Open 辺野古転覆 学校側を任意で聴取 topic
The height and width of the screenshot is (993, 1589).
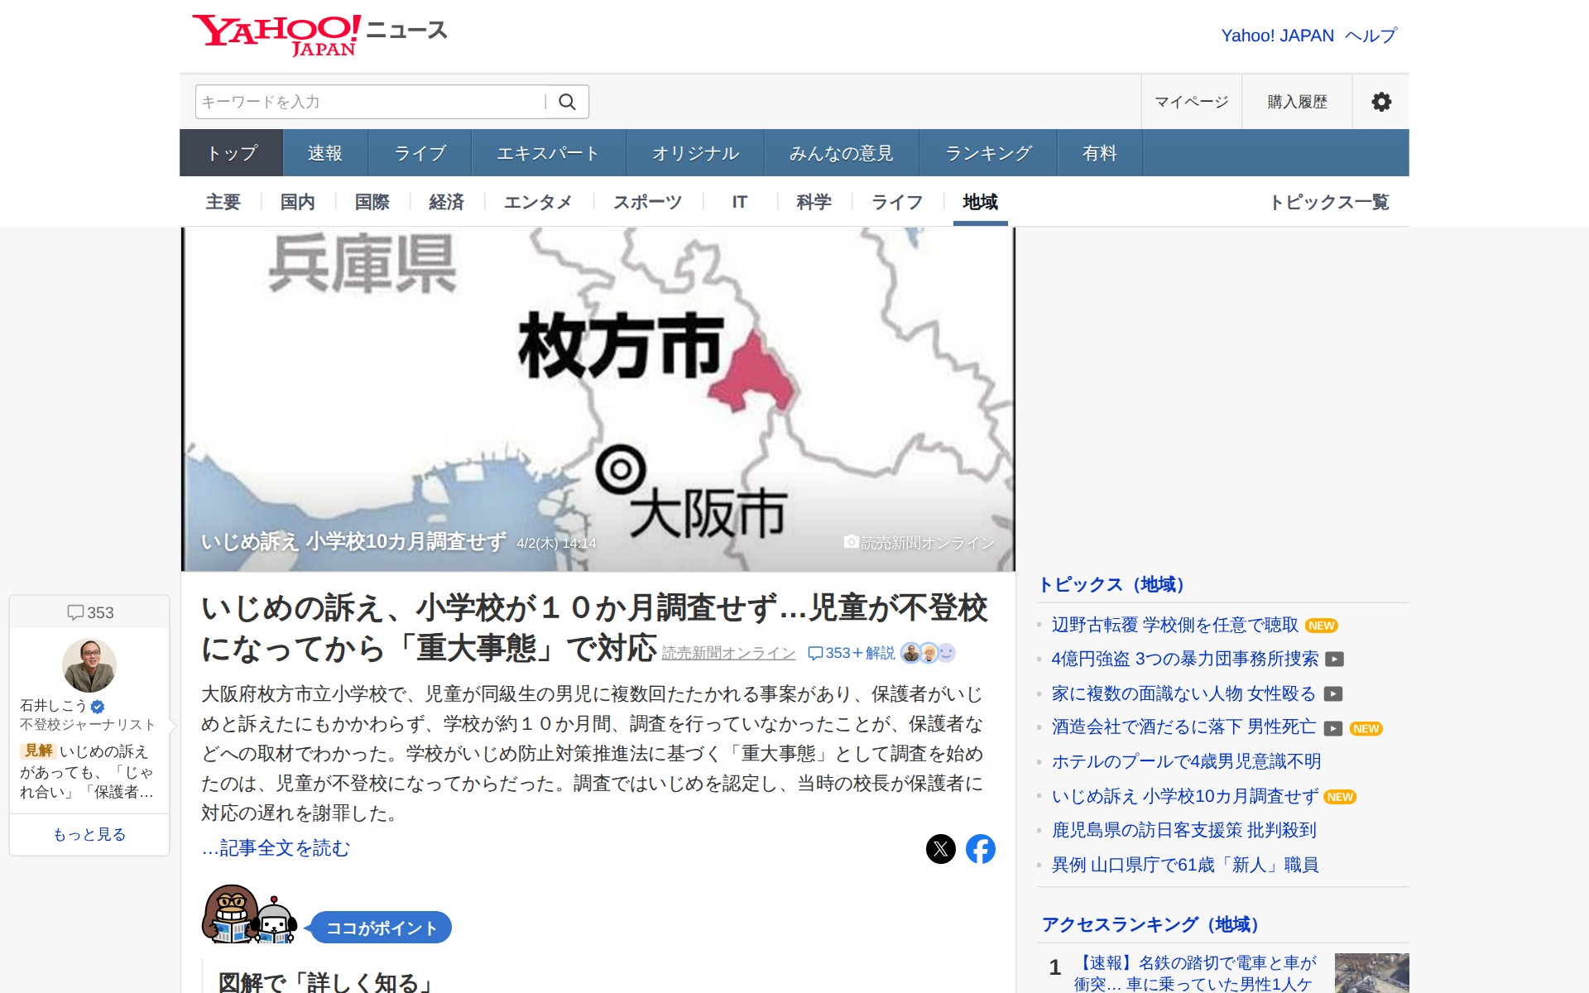coord(1174,625)
